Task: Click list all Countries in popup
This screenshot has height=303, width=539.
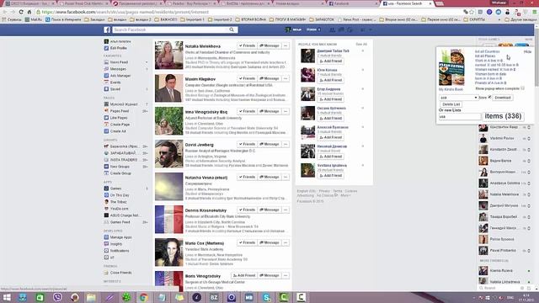Action: (487, 51)
